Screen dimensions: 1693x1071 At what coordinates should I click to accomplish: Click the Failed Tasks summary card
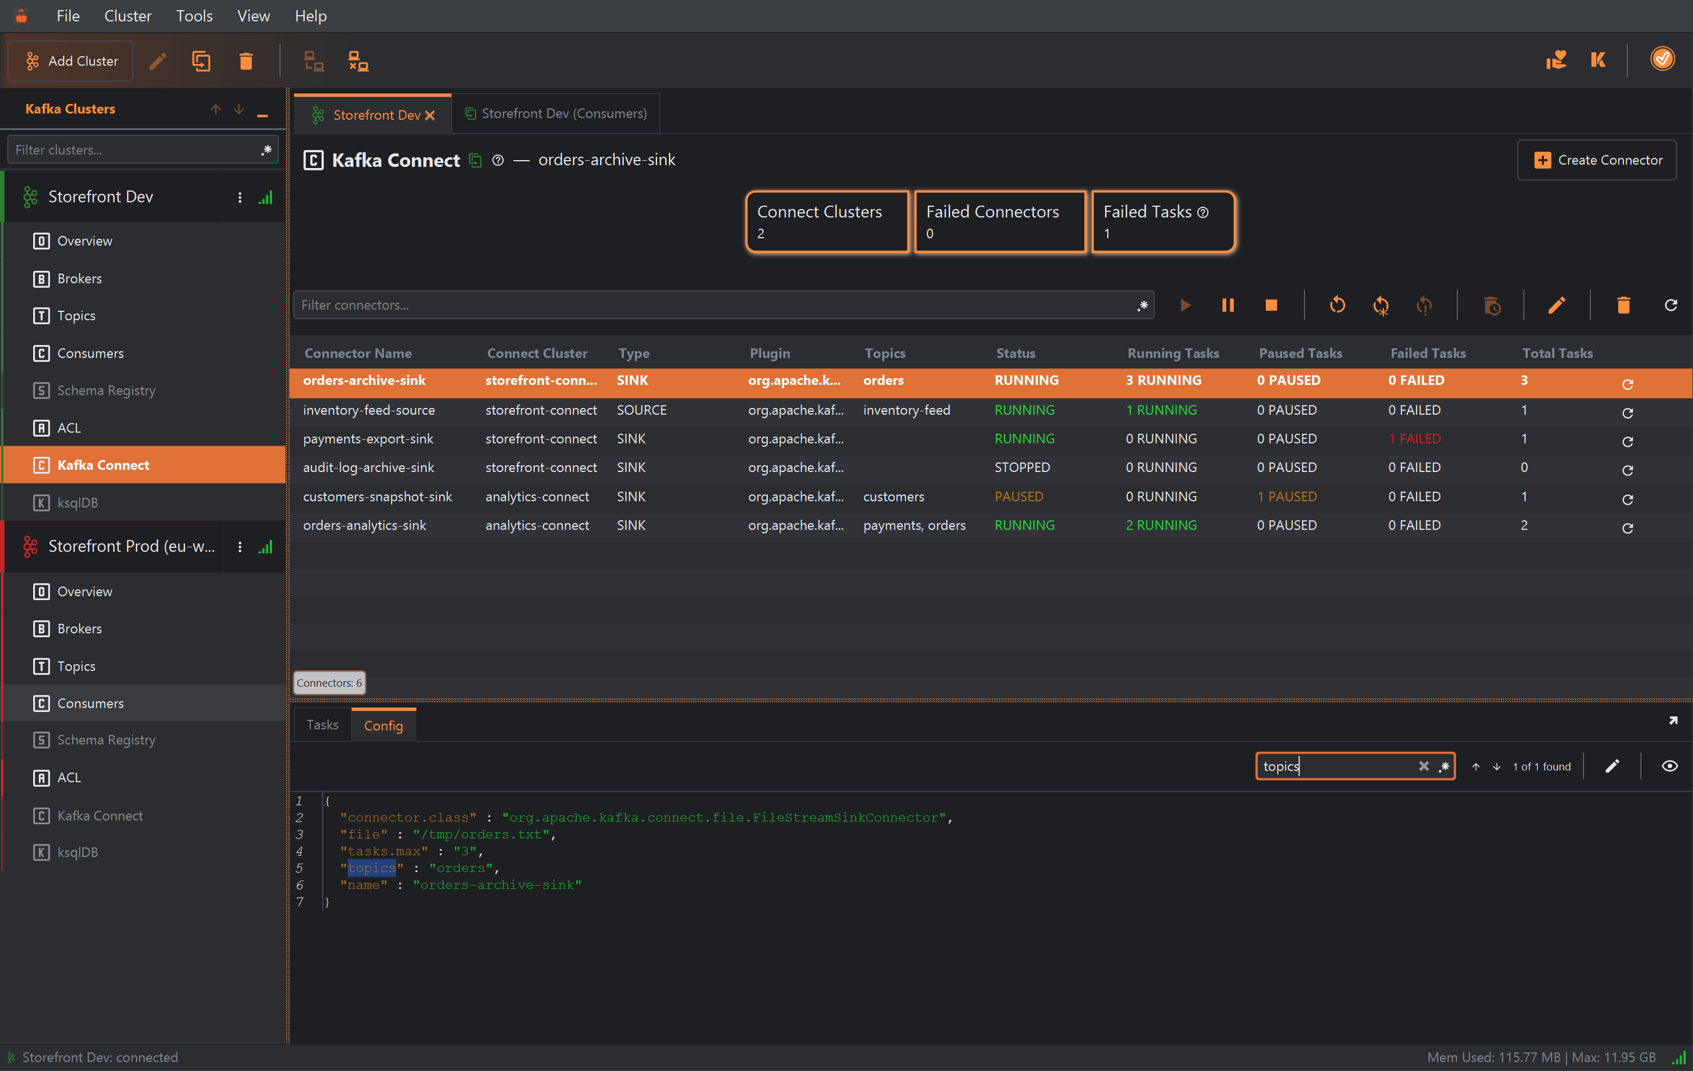click(x=1163, y=221)
